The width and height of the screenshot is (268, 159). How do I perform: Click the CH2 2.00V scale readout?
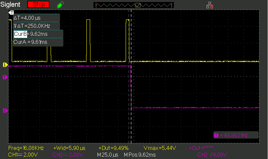tap(68, 155)
